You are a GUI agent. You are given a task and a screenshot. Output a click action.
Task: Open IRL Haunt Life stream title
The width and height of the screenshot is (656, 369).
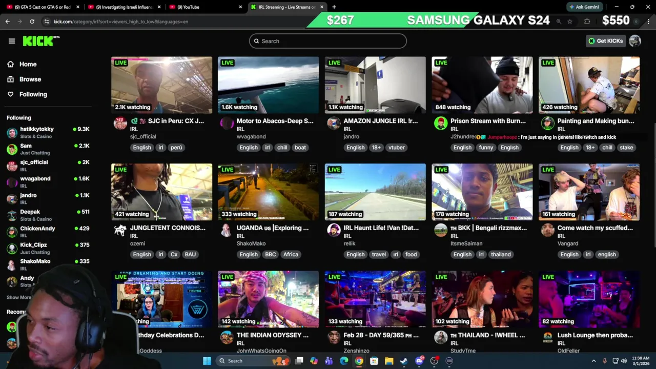[x=381, y=228]
